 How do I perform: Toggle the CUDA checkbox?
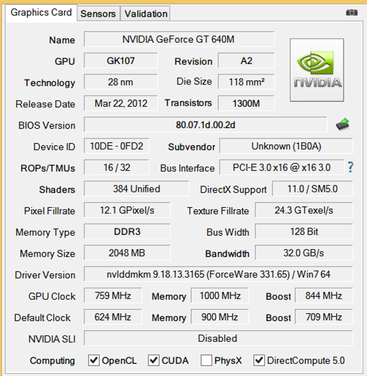(154, 360)
